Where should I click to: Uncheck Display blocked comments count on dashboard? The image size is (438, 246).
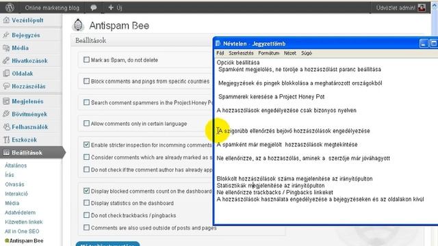pos(86,191)
